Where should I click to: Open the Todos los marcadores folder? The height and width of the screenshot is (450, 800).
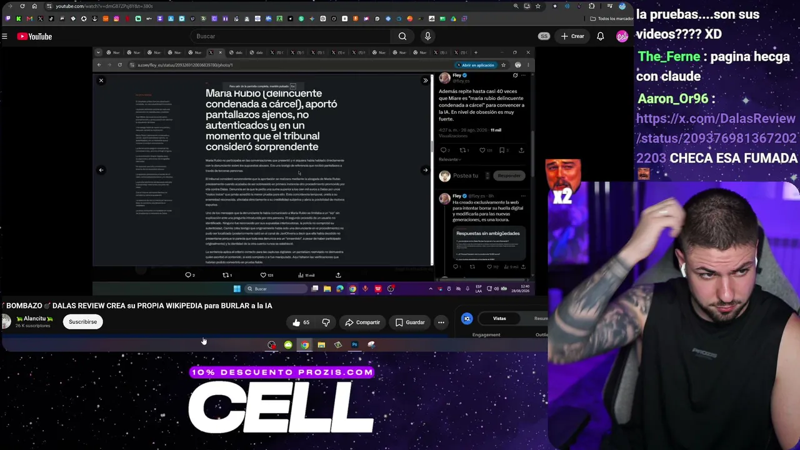coord(612,19)
